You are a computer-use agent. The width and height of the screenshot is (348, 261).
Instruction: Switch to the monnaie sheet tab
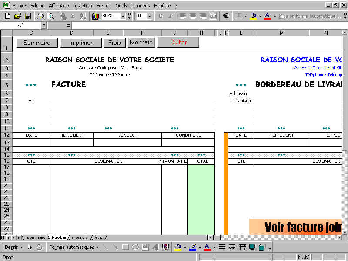pos(80,238)
